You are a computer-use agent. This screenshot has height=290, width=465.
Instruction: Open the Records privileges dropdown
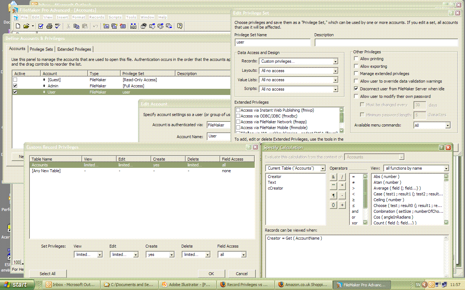click(x=299, y=62)
